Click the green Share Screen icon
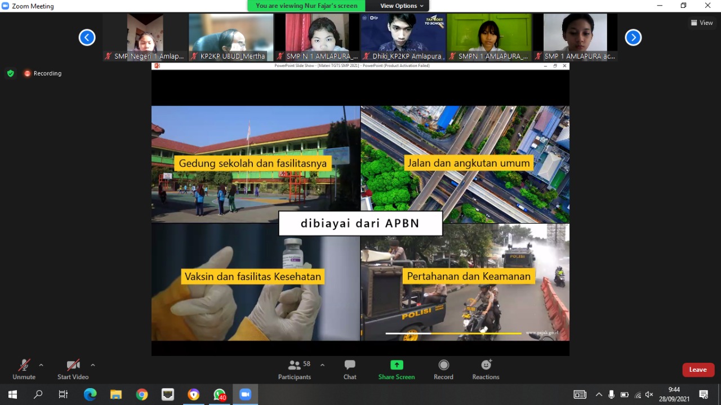 pyautogui.click(x=397, y=365)
